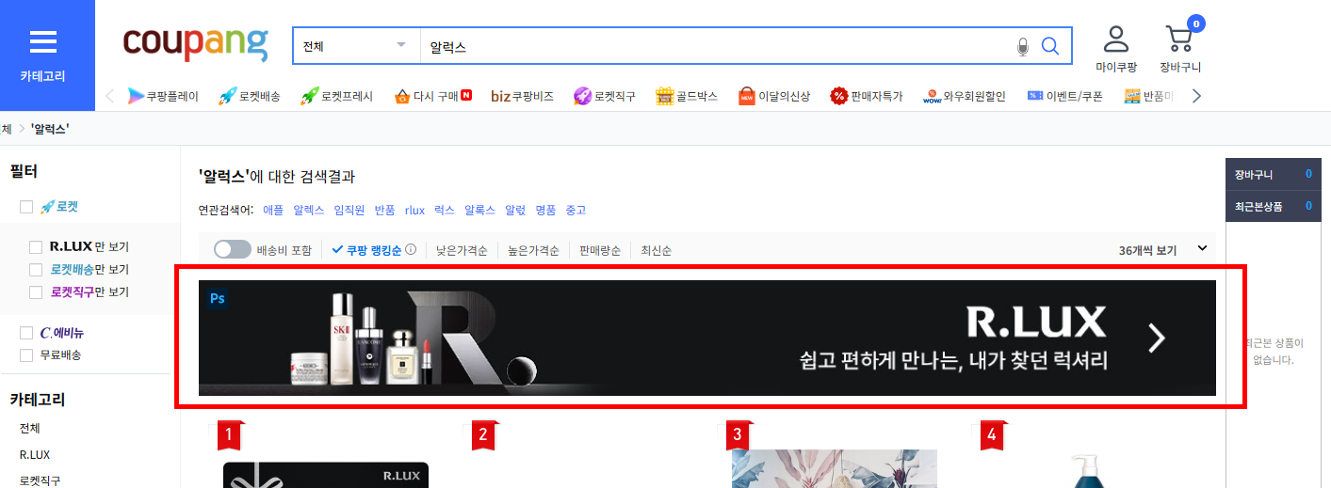Open 이달의신상 shortcut
The width and height of the screenshot is (1331, 488).
pos(773,96)
